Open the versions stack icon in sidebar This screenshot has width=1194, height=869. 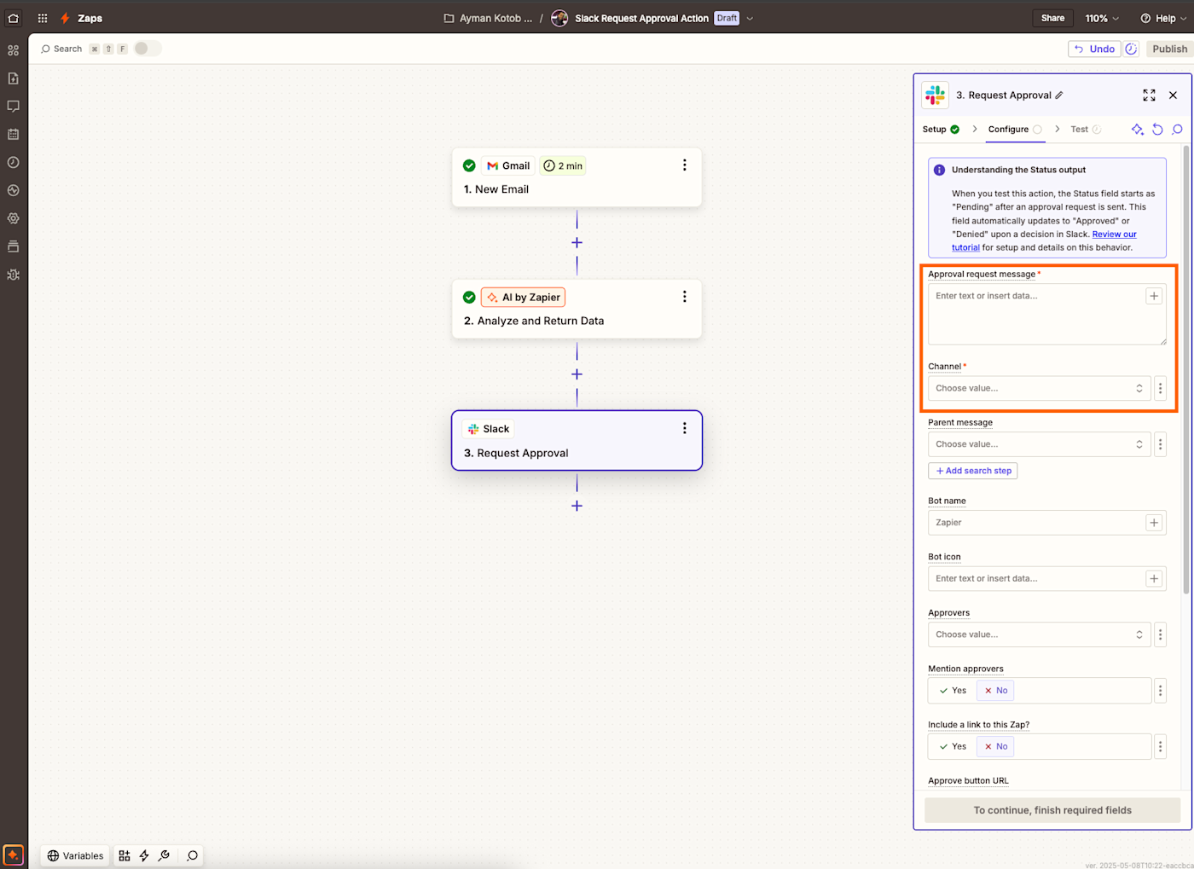pos(13,246)
